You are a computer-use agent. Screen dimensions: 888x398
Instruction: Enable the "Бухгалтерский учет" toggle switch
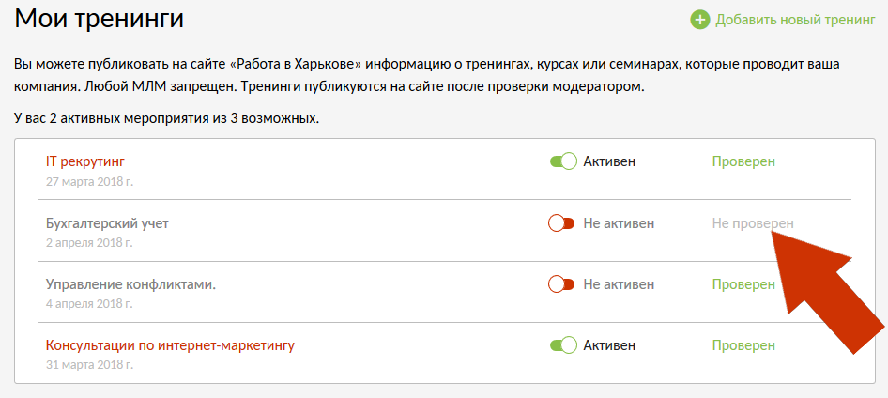point(561,223)
